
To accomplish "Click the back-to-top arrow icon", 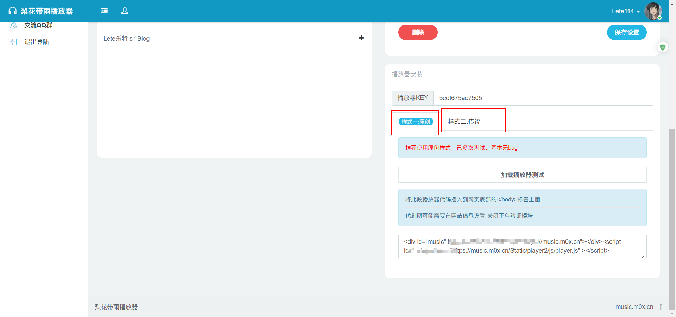I will tap(661, 307).
